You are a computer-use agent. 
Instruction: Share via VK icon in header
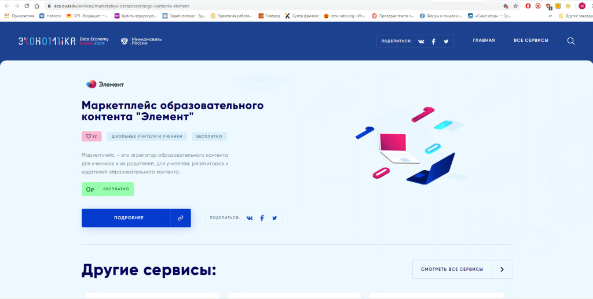422,42
